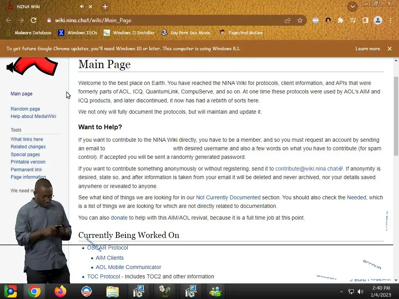This screenshot has height=299, width=399.
Task: Click the page vertical scrollbar thumb
Action: [396, 116]
